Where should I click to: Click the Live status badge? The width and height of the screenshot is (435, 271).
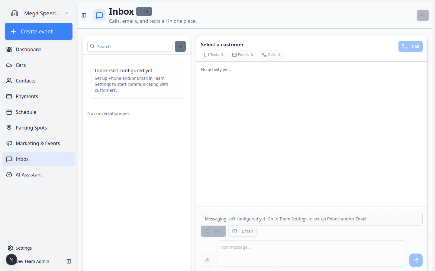pos(144,11)
